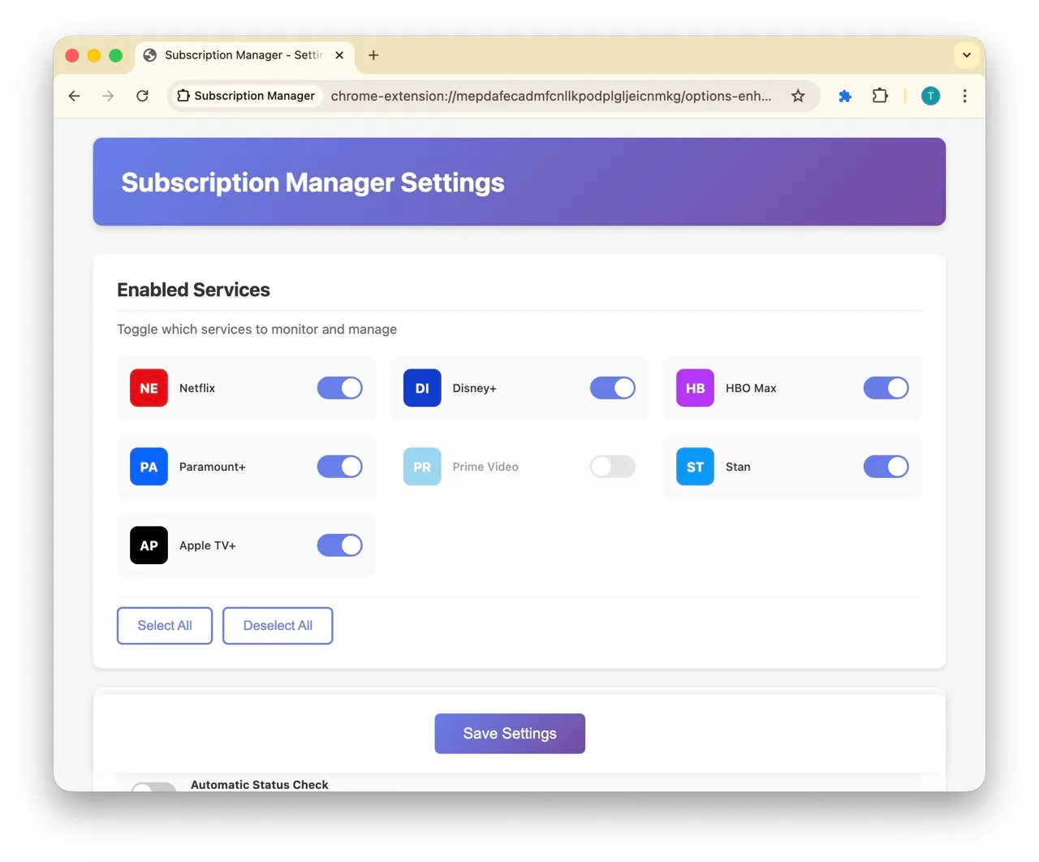Turn off the HBO Max toggle
The width and height of the screenshot is (1039, 862).
click(886, 388)
